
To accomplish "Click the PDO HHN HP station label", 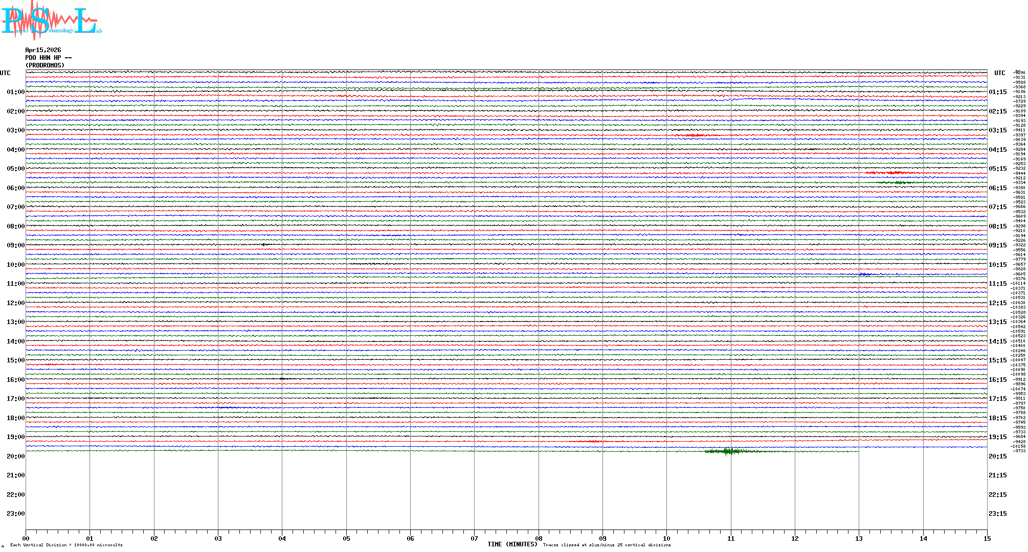I will click(x=48, y=58).
